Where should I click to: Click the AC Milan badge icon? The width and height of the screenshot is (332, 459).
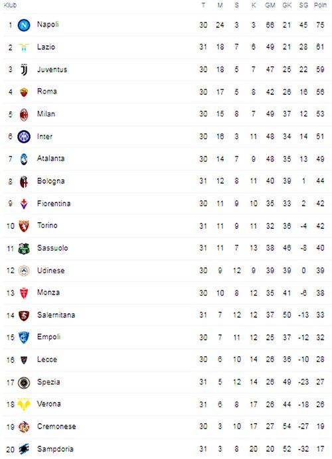coord(24,115)
